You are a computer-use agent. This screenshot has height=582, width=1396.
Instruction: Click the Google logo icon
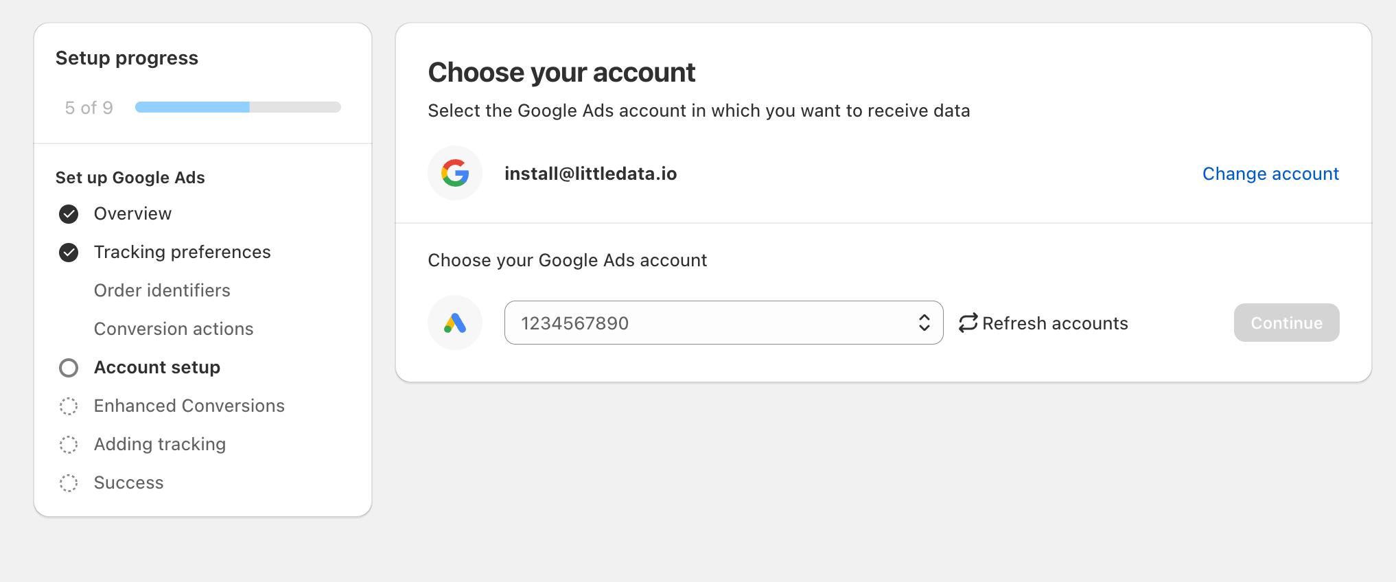click(x=455, y=173)
